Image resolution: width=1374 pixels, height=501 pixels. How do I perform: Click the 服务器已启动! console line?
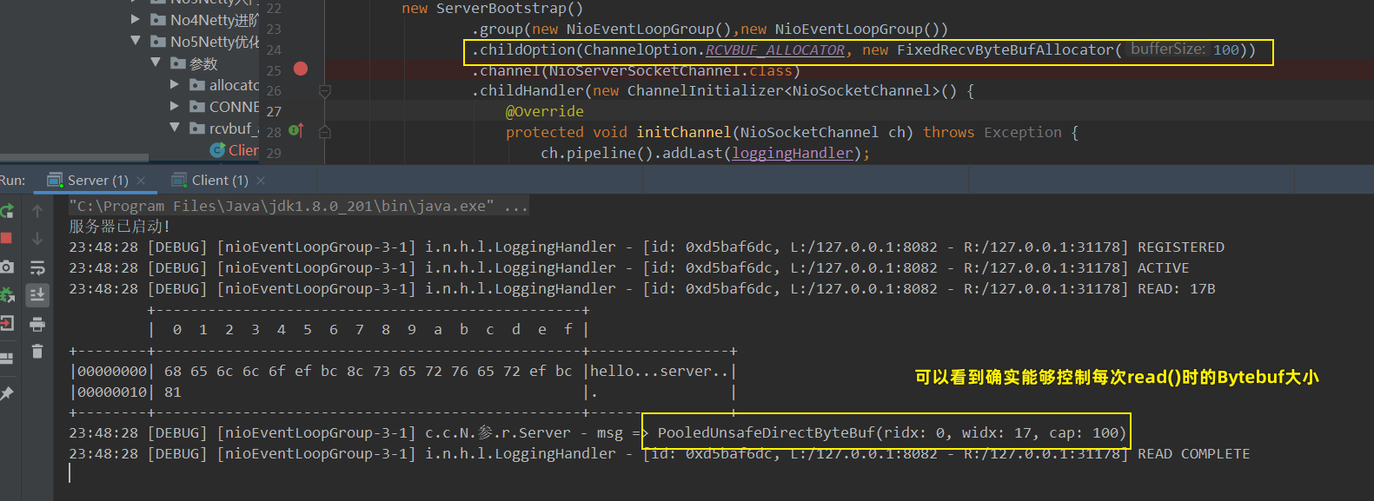(119, 227)
